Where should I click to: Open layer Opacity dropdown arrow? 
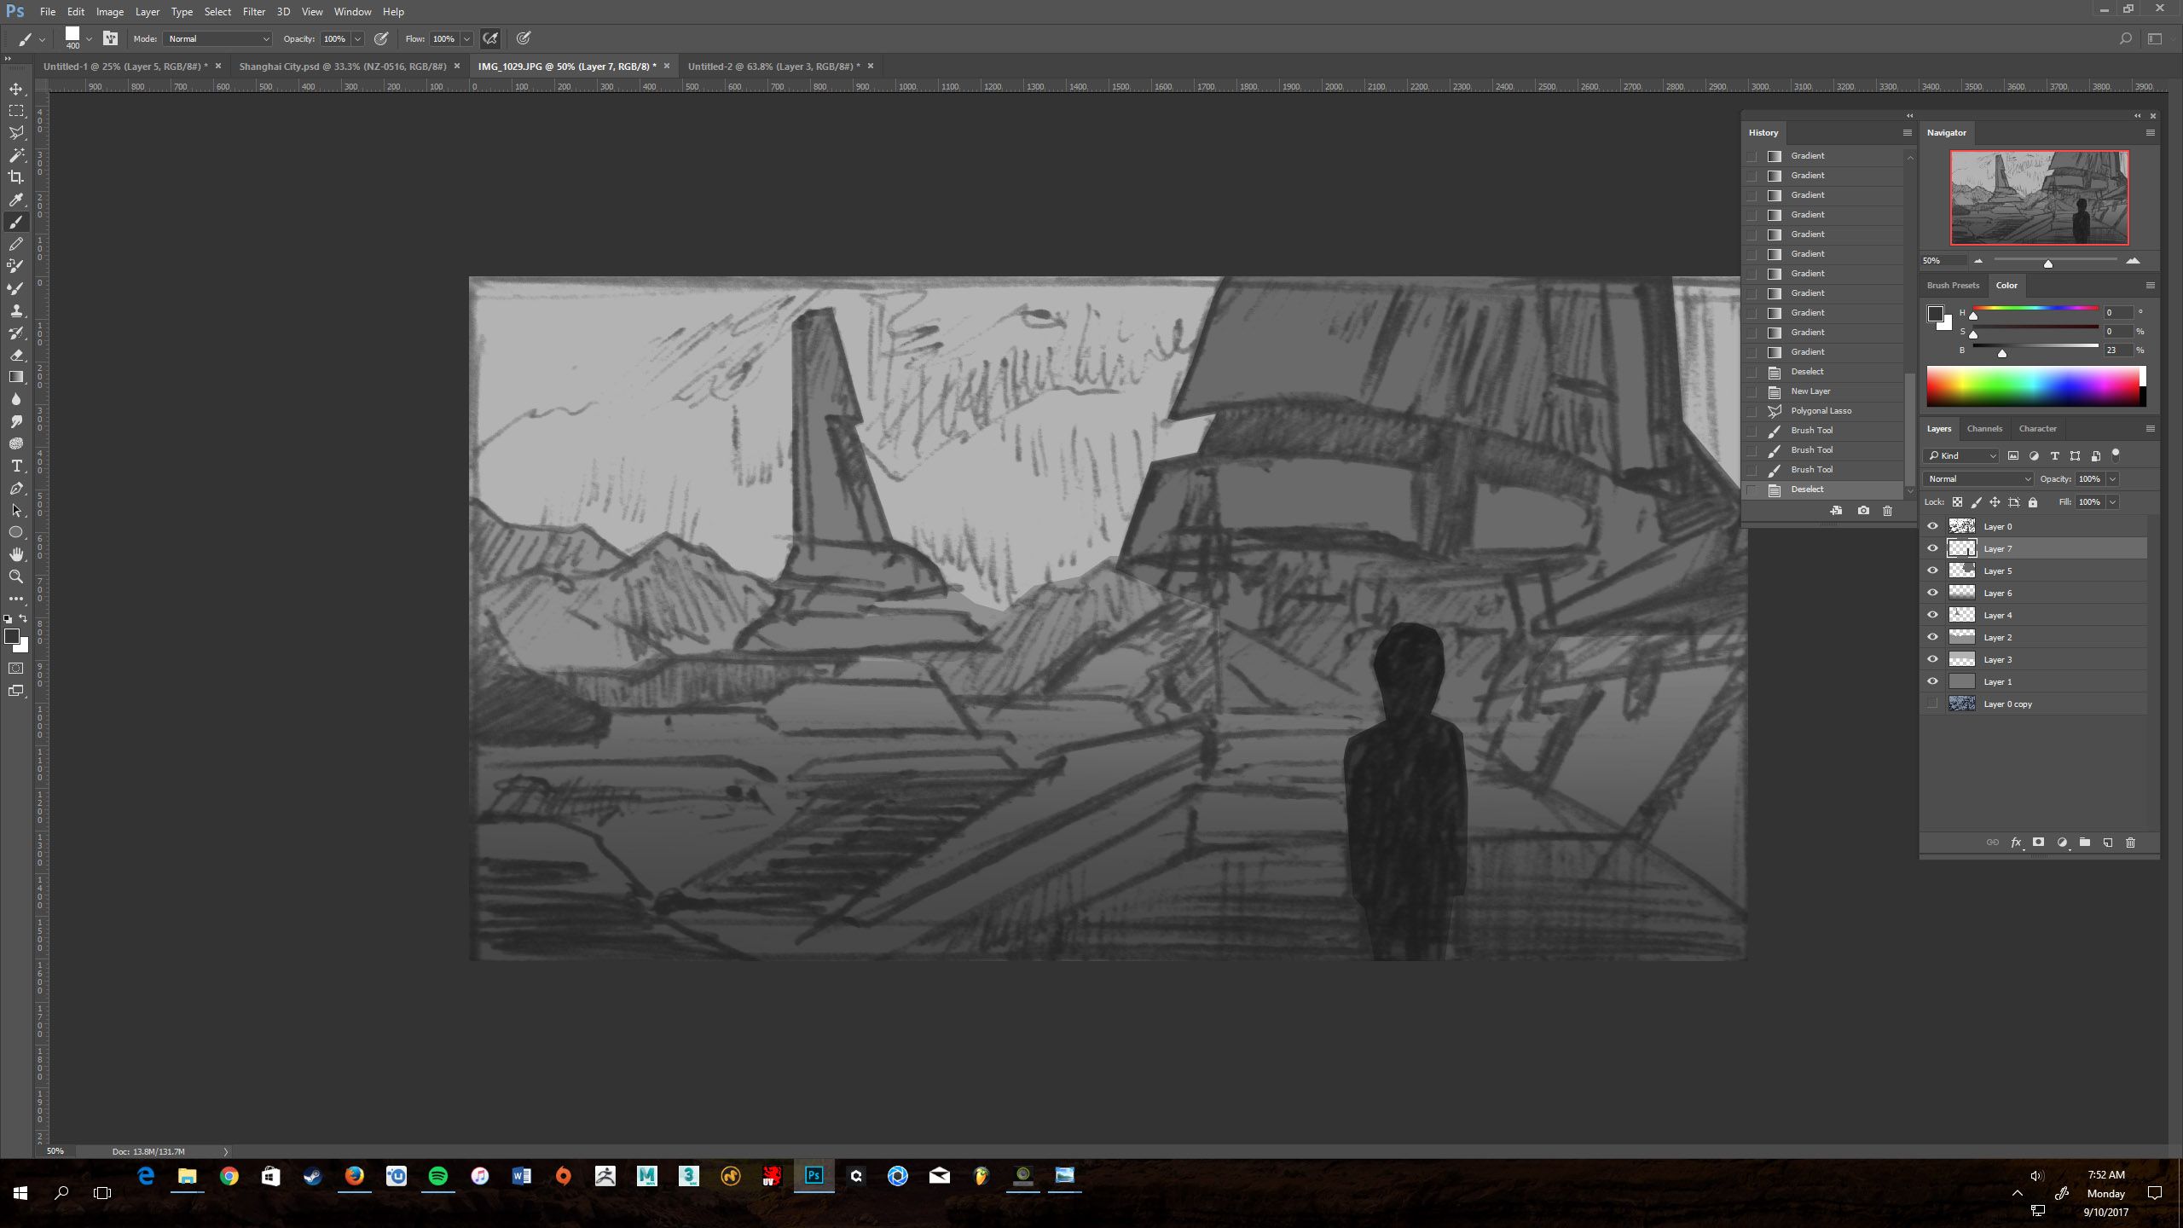[x=2113, y=479]
